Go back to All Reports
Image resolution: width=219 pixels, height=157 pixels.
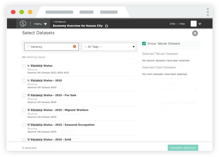(59, 21)
